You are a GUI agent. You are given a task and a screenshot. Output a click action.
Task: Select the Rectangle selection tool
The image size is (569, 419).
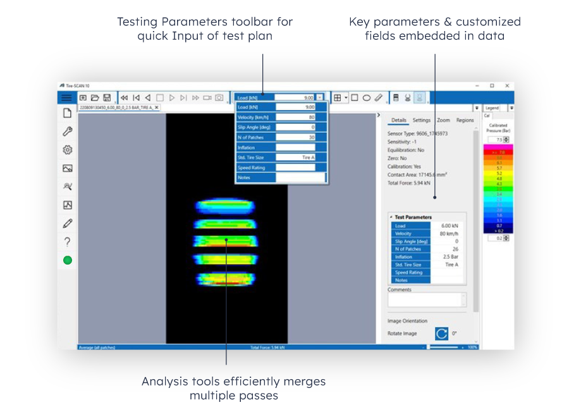click(x=355, y=97)
